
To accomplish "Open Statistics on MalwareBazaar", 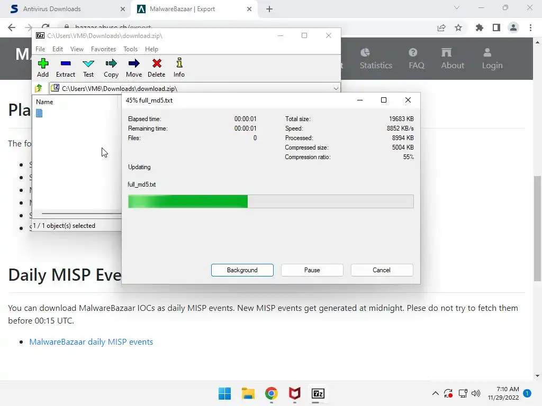I will [x=376, y=59].
